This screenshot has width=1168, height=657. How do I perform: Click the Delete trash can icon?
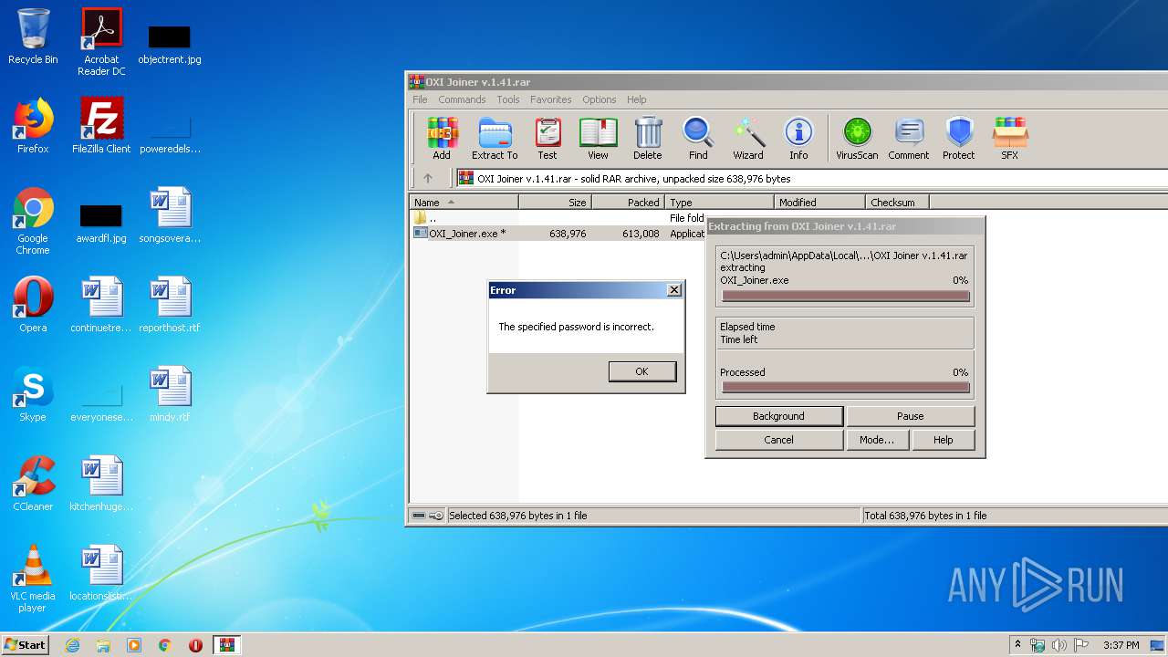pyautogui.click(x=648, y=139)
